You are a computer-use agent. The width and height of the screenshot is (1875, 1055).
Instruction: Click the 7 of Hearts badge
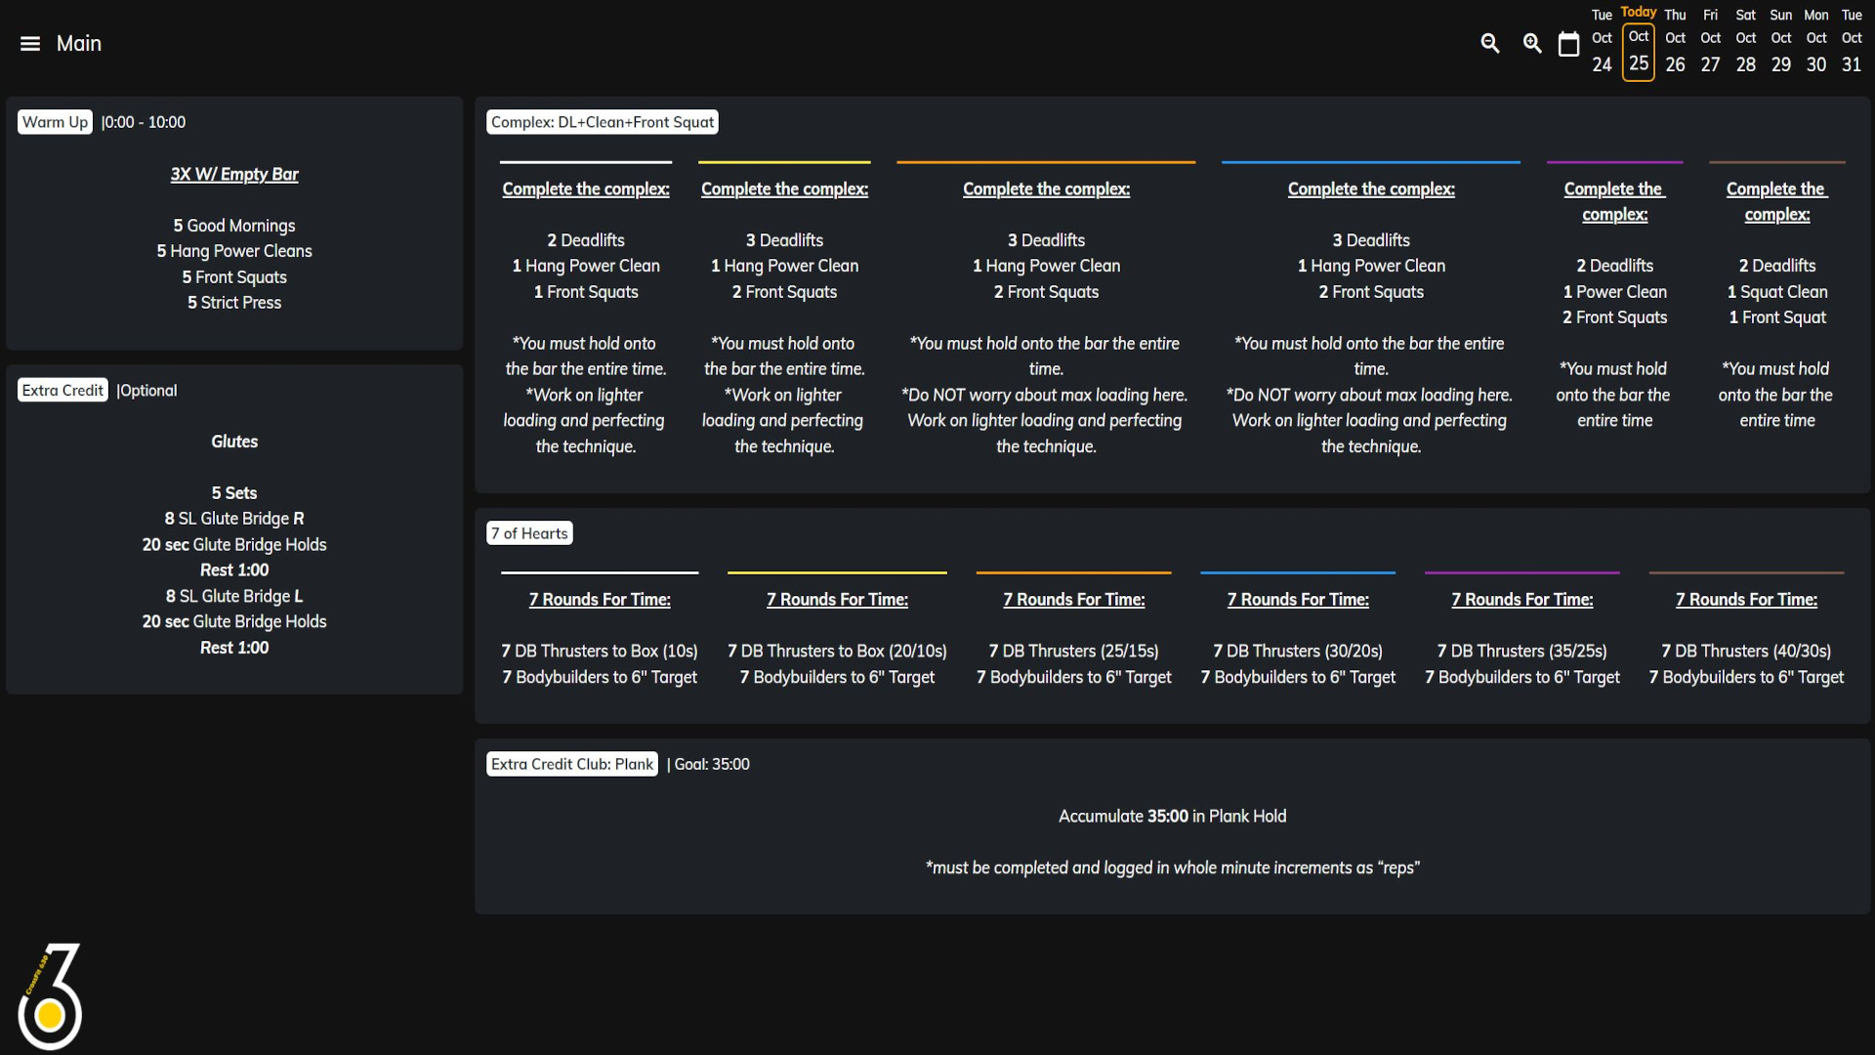[x=528, y=532]
